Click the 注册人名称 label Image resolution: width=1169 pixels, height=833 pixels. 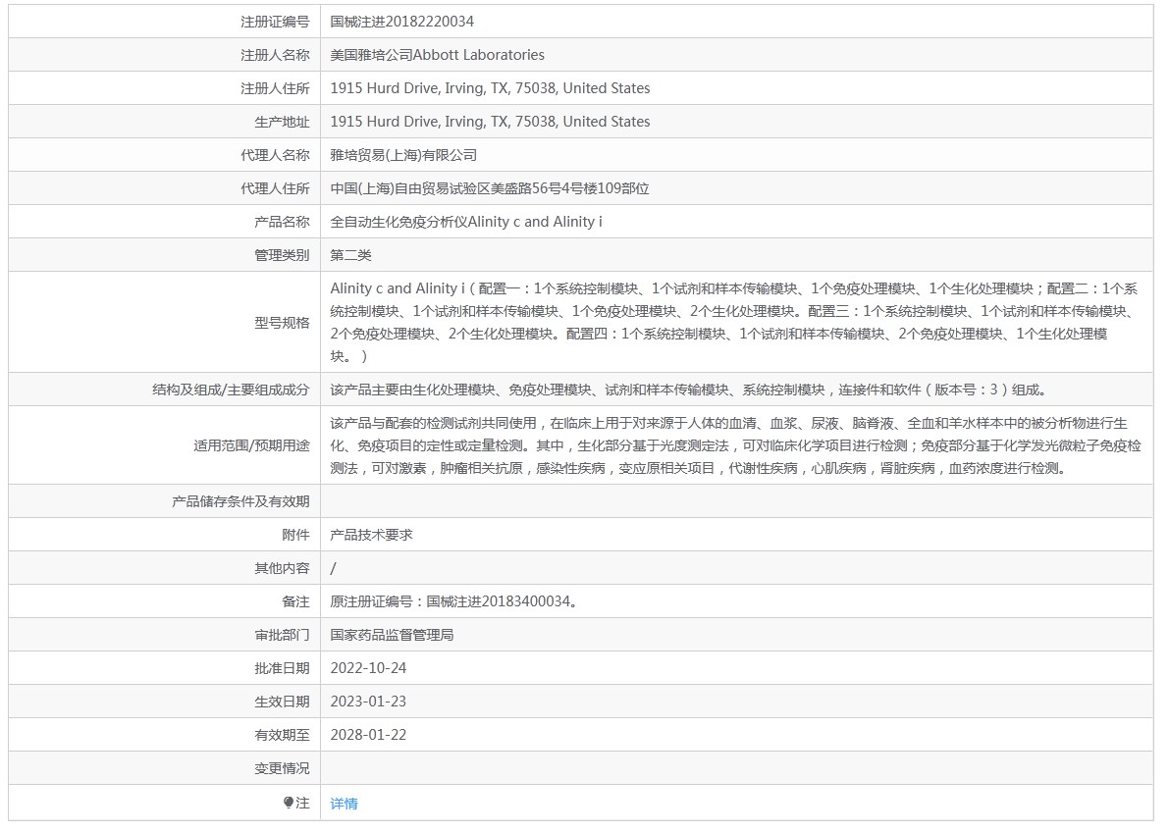click(x=275, y=55)
